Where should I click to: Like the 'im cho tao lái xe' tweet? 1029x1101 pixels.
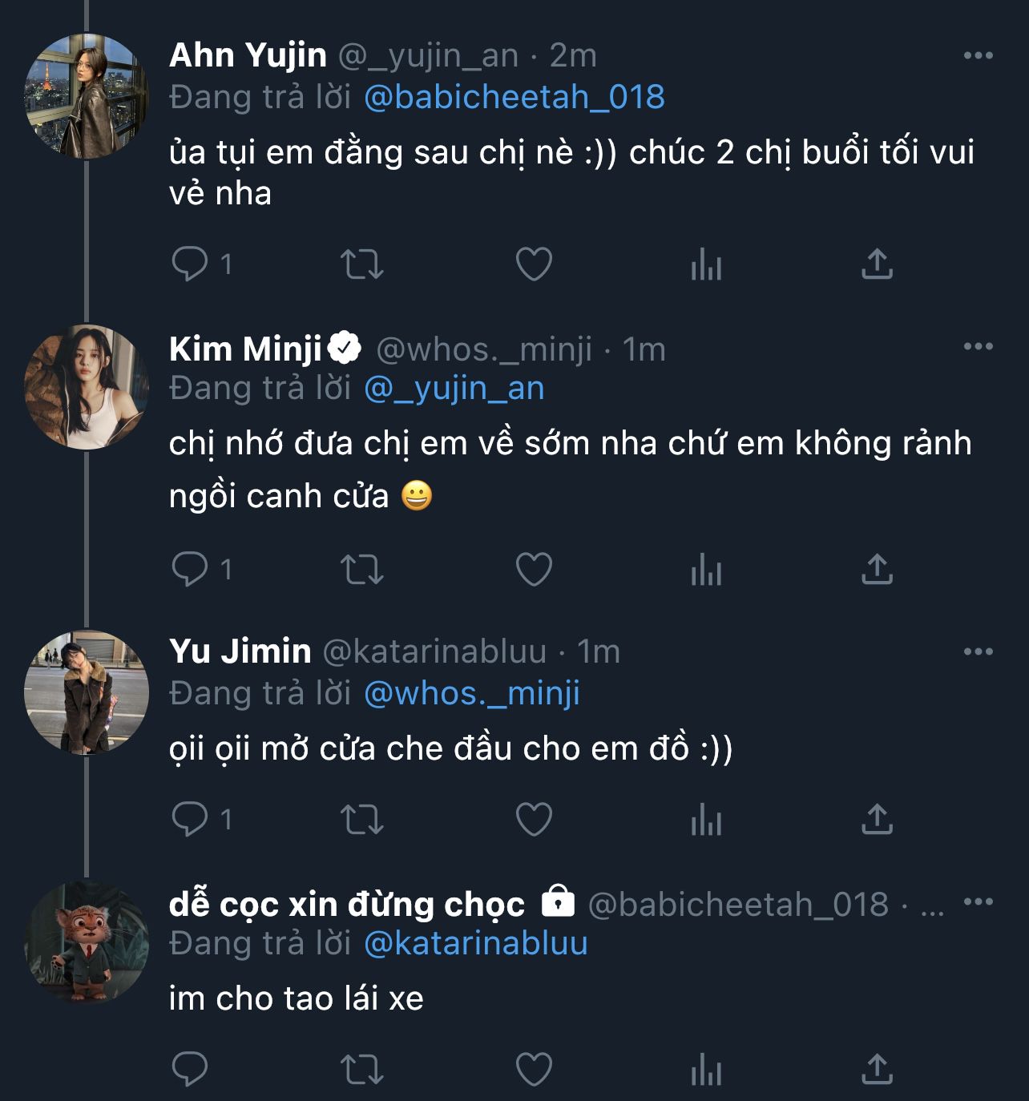(x=534, y=1069)
